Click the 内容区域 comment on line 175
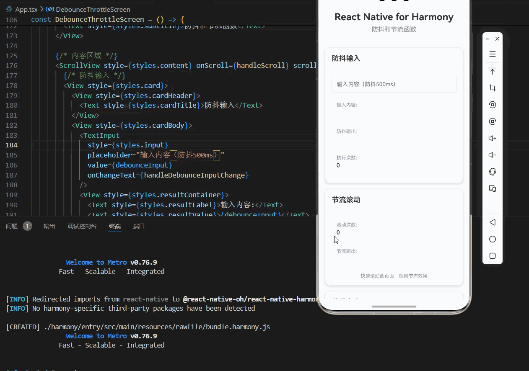Screen dimensions: 529x371 coord(86,56)
